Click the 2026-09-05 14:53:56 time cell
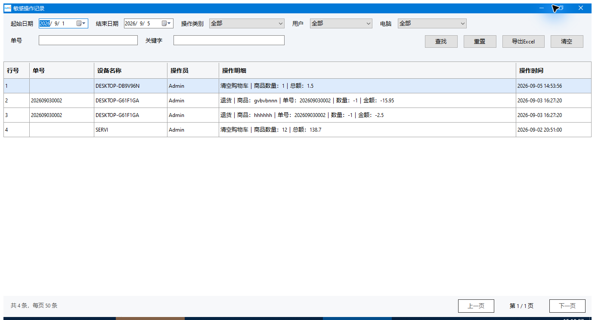The height and width of the screenshot is (320, 595). click(554, 86)
